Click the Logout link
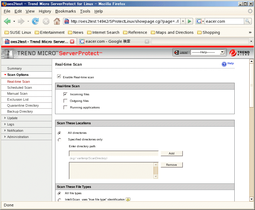Viewport: 255px width, 210px height. (183, 52)
